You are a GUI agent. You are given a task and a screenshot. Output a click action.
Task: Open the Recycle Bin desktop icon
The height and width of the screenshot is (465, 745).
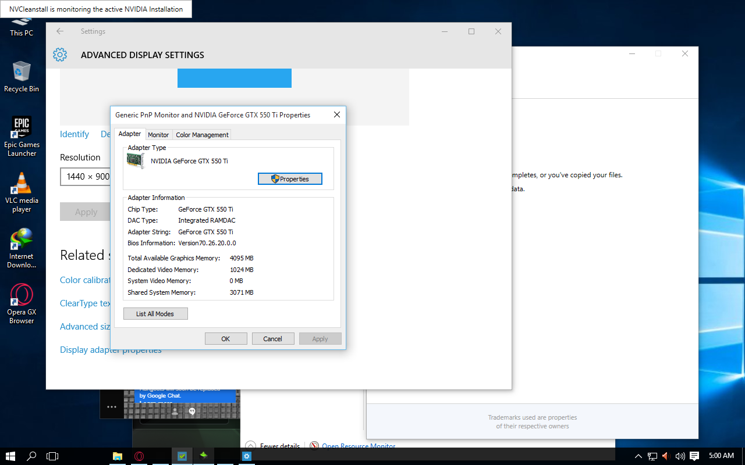pyautogui.click(x=22, y=77)
